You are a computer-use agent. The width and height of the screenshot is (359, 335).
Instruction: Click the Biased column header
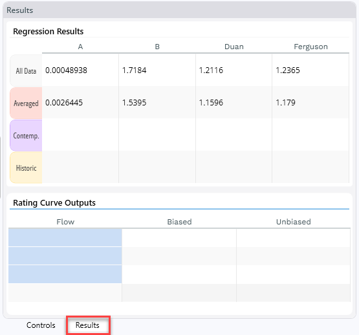(x=179, y=222)
